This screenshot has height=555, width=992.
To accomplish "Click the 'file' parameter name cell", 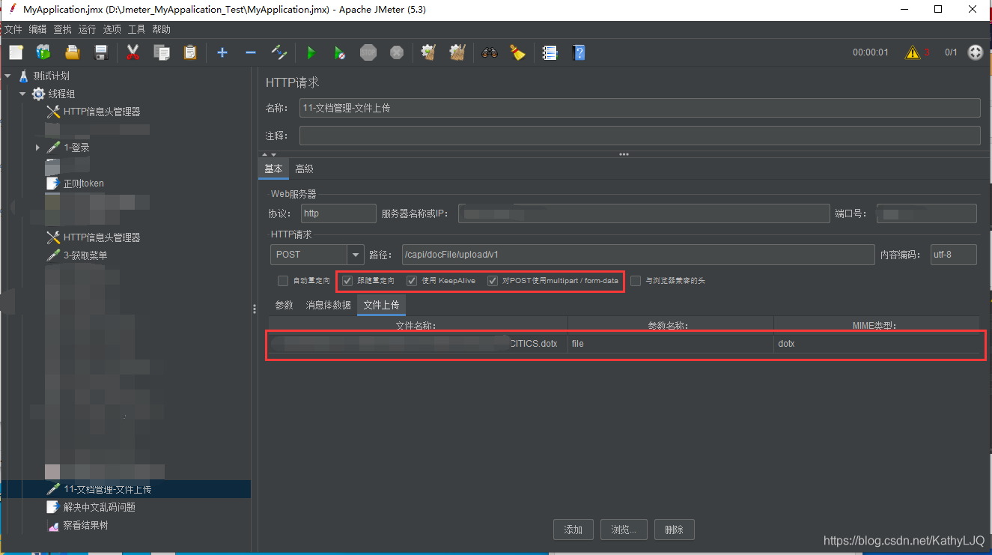I will point(671,344).
